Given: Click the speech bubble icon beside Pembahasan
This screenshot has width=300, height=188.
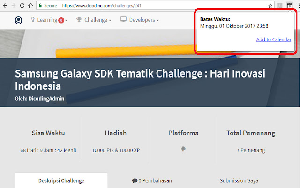Looking at the screenshot, I should point(135,180).
